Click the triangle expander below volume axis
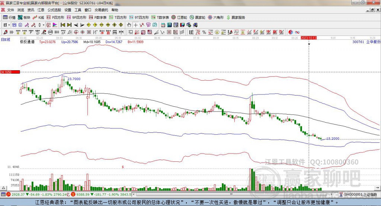Viewport: 381px width, 206px height. [x=4, y=188]
